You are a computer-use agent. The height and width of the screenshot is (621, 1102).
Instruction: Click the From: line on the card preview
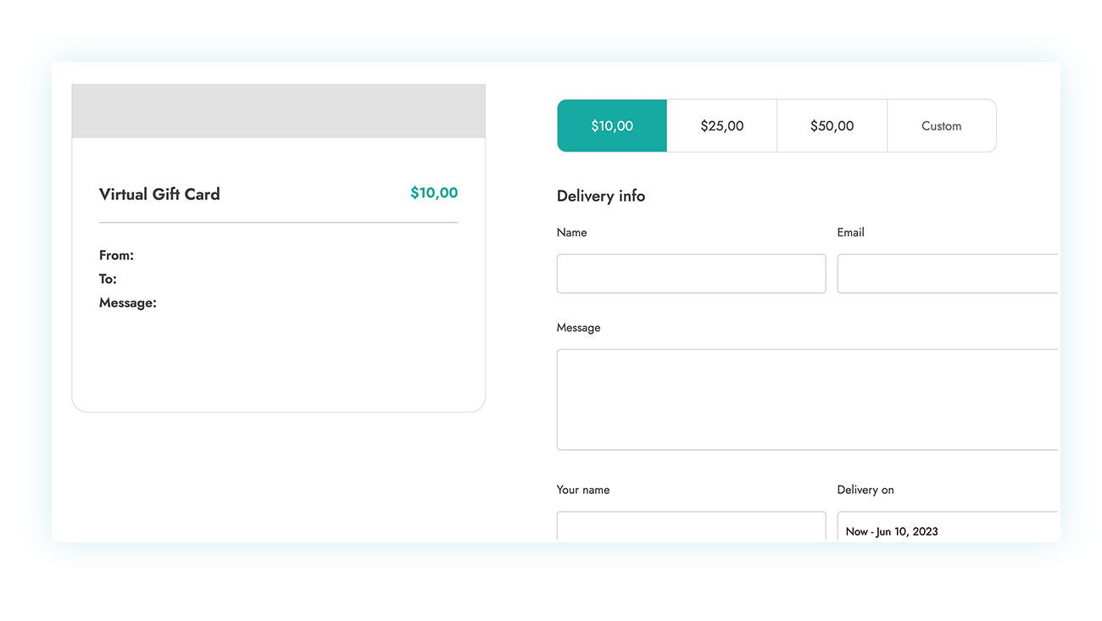(x=116, y=255)
